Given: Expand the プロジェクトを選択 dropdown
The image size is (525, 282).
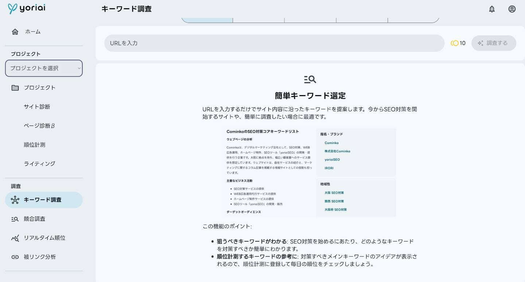Looking at the screenshot, I should [x=44, y=68].
